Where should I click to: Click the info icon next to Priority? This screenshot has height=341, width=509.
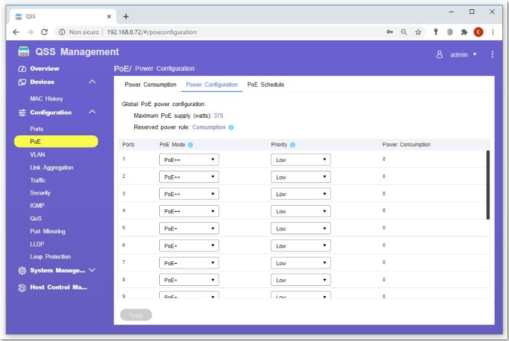(x=292, y=145)
